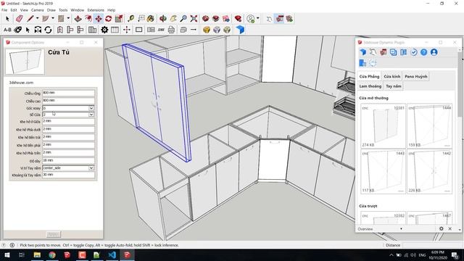Image resolution: width=464 pixels, height=261 pixels.
Task: Open the plugin panel settings gear
Action: 442,229
